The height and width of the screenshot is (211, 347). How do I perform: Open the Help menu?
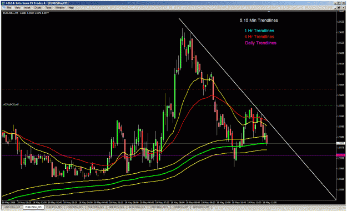[x=71, y=8]
